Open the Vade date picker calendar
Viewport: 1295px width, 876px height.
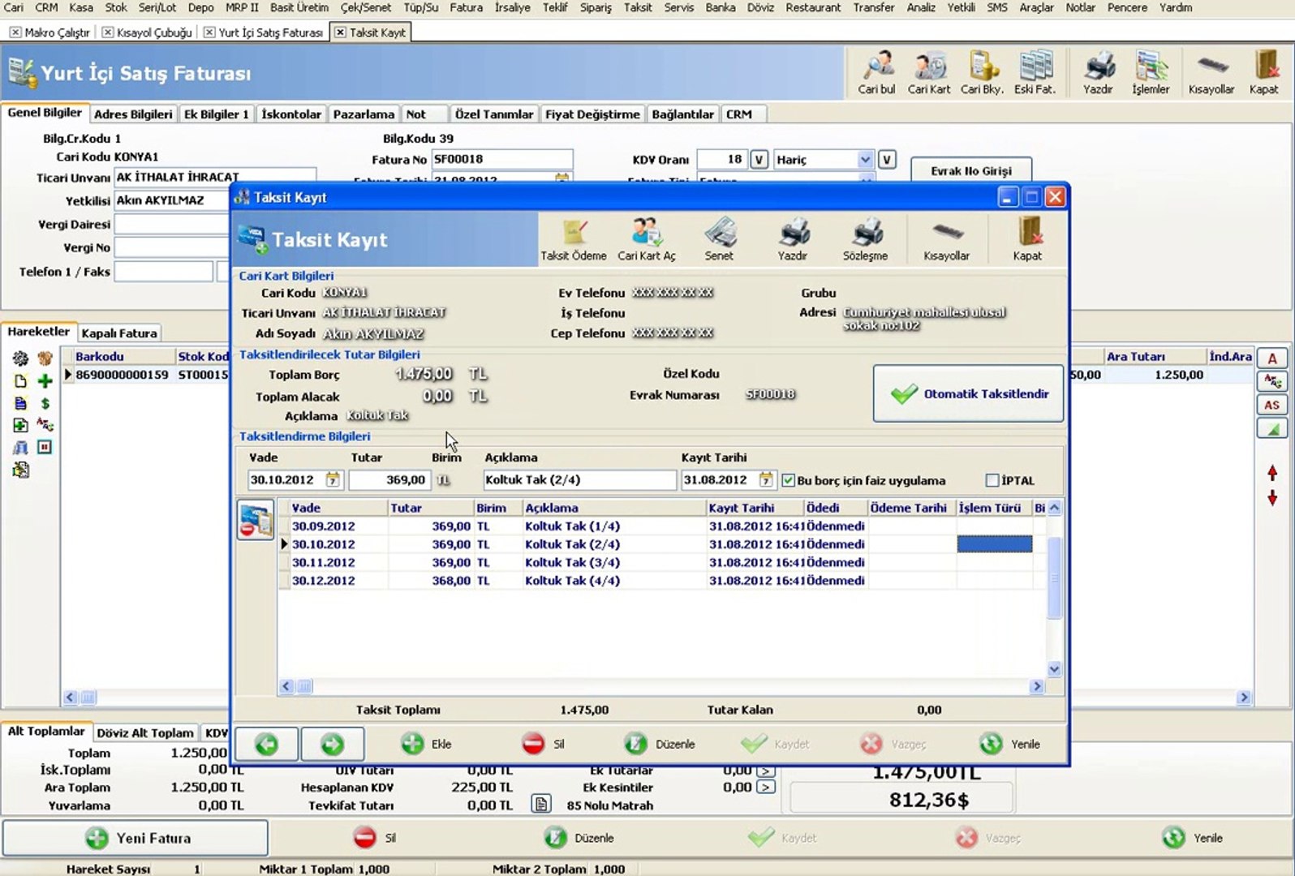coord(332,479)
